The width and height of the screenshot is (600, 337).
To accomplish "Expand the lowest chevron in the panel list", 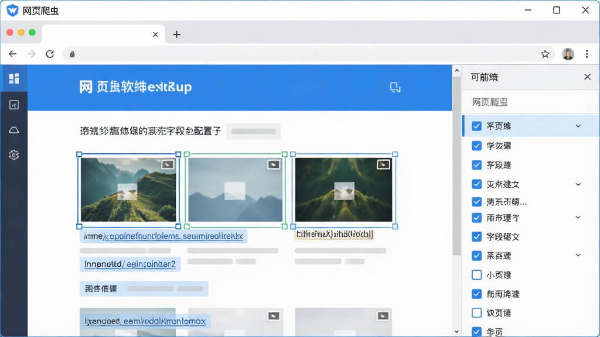I will pyautogui.click(x=578, y=255).
